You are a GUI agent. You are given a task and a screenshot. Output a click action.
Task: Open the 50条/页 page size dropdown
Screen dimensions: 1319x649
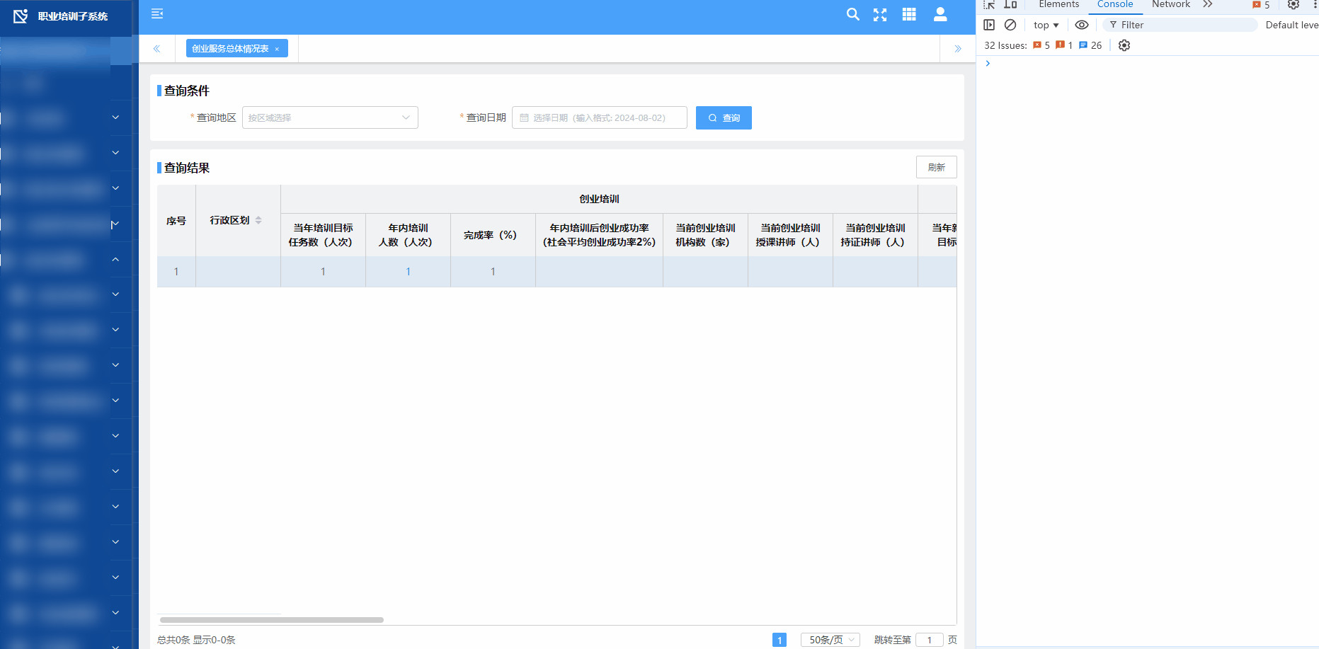(830, 640)
